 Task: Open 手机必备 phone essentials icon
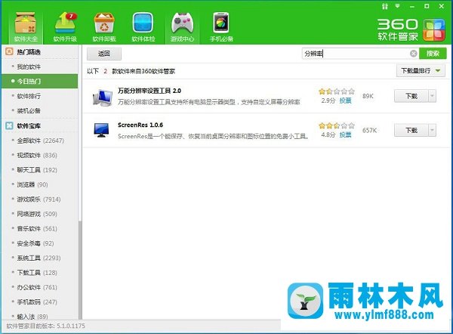click(x=221, y=27)
